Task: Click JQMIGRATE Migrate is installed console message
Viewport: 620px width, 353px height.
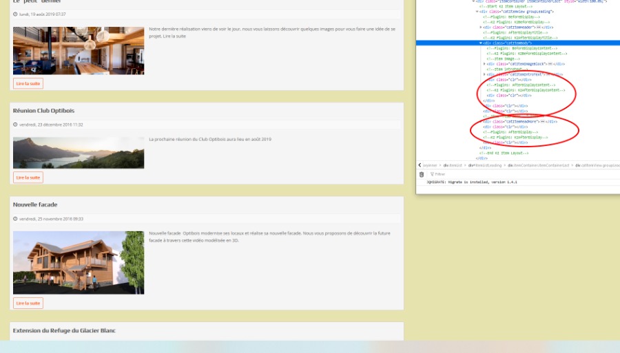Action: tap(472, 182)
